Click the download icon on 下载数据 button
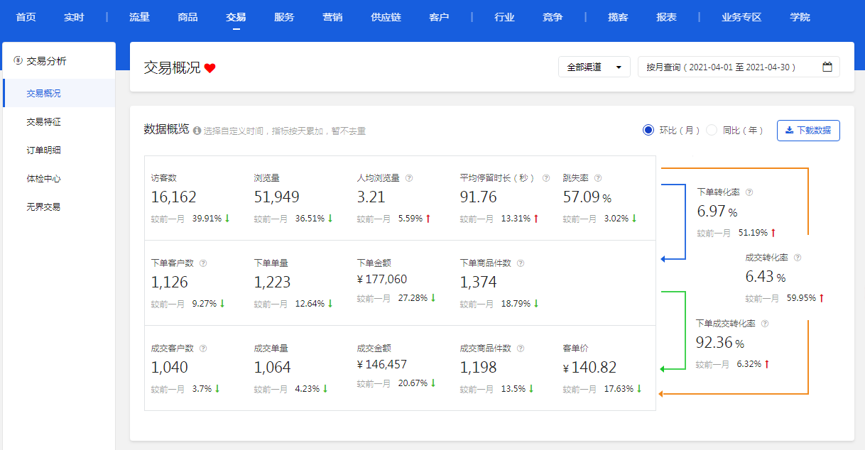The width and height of the screenshot is (865, 450). 790,130
